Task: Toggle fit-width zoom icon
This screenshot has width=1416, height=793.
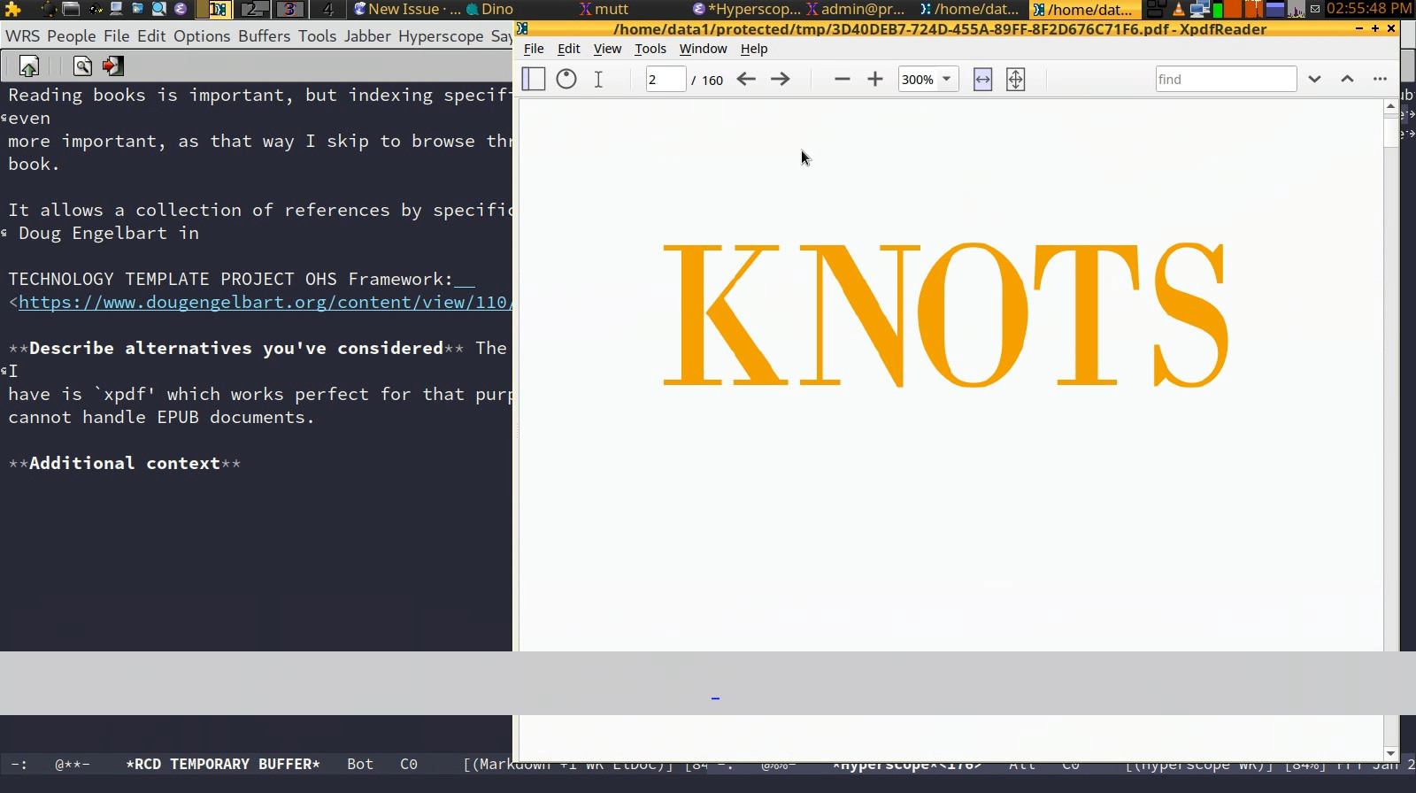Action: (x=982, y=79)
